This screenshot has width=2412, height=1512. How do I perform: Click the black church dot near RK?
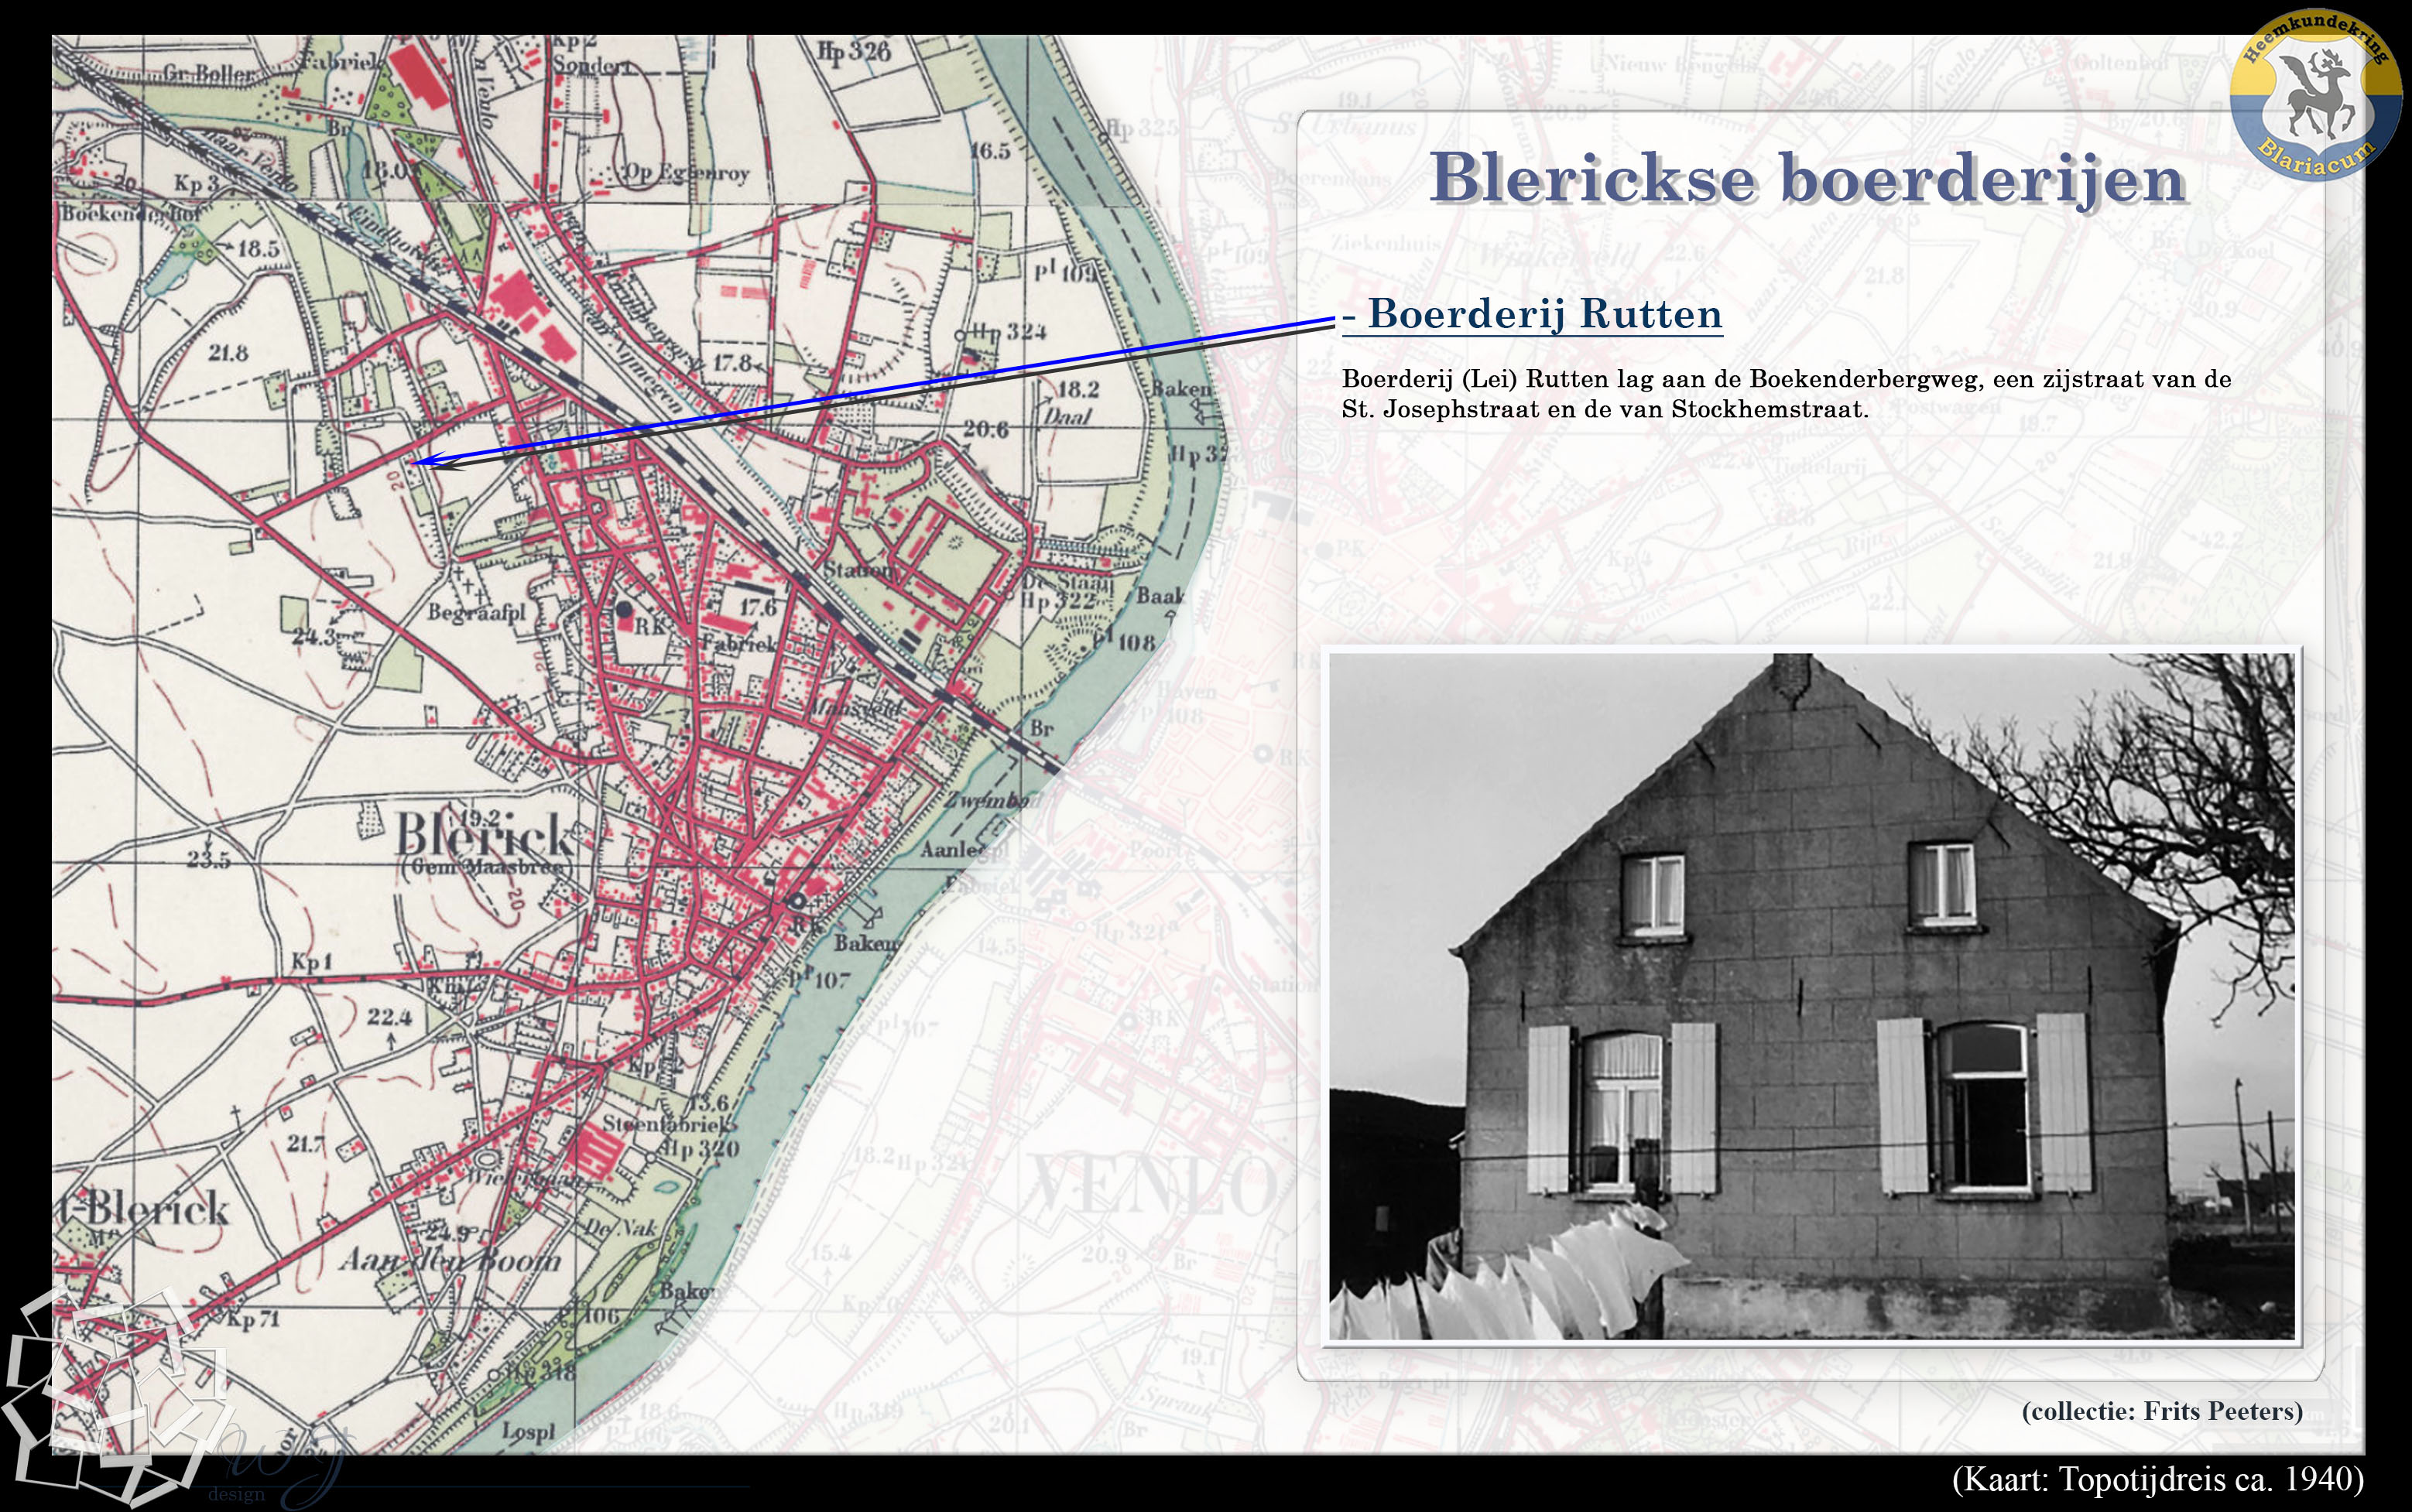[624, 608]
